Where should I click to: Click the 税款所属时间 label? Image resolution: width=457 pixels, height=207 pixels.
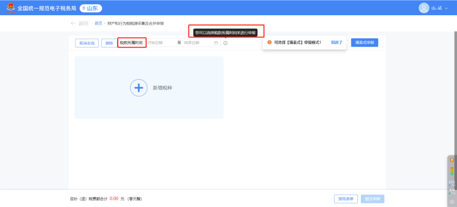tap(132, 43)
